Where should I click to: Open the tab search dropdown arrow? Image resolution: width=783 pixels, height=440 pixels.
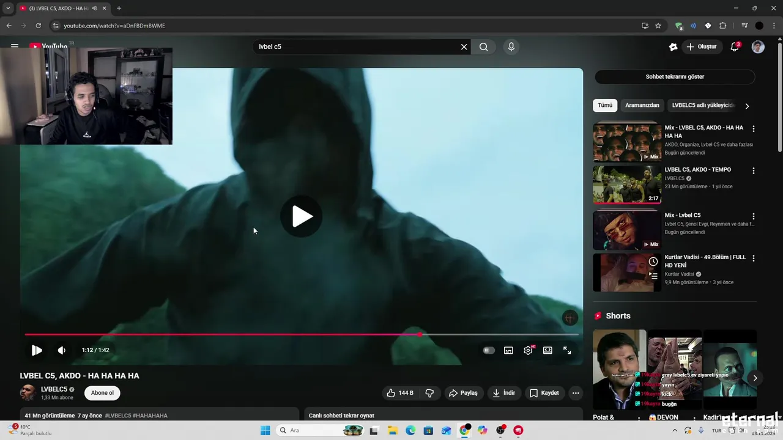tap(8, 8)
